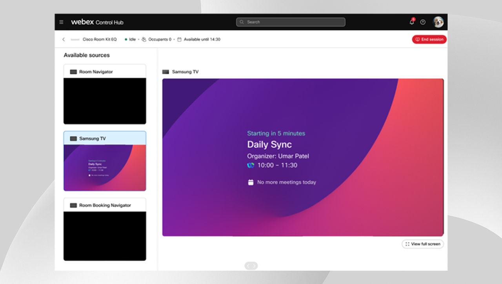Click the Starting in 5 minutes text
Screen dimensions: 502x284
276,133
